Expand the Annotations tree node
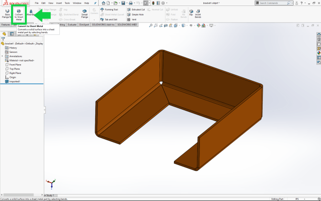The image size is (321, 201). point(2,56)
